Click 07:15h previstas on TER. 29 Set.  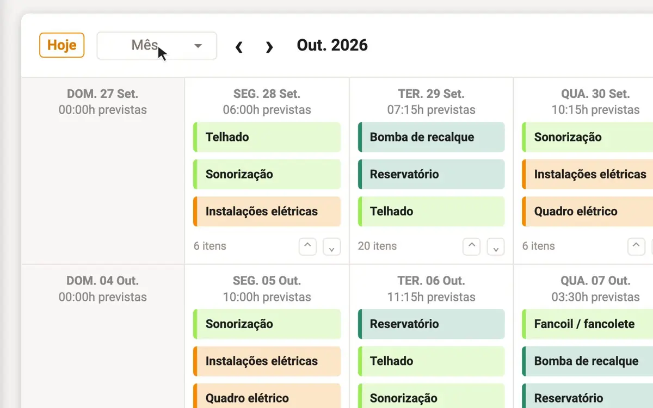click(x=431, y=110)
